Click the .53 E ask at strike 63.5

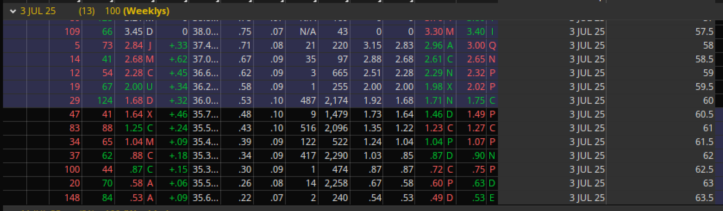click(x=477, y=198)
